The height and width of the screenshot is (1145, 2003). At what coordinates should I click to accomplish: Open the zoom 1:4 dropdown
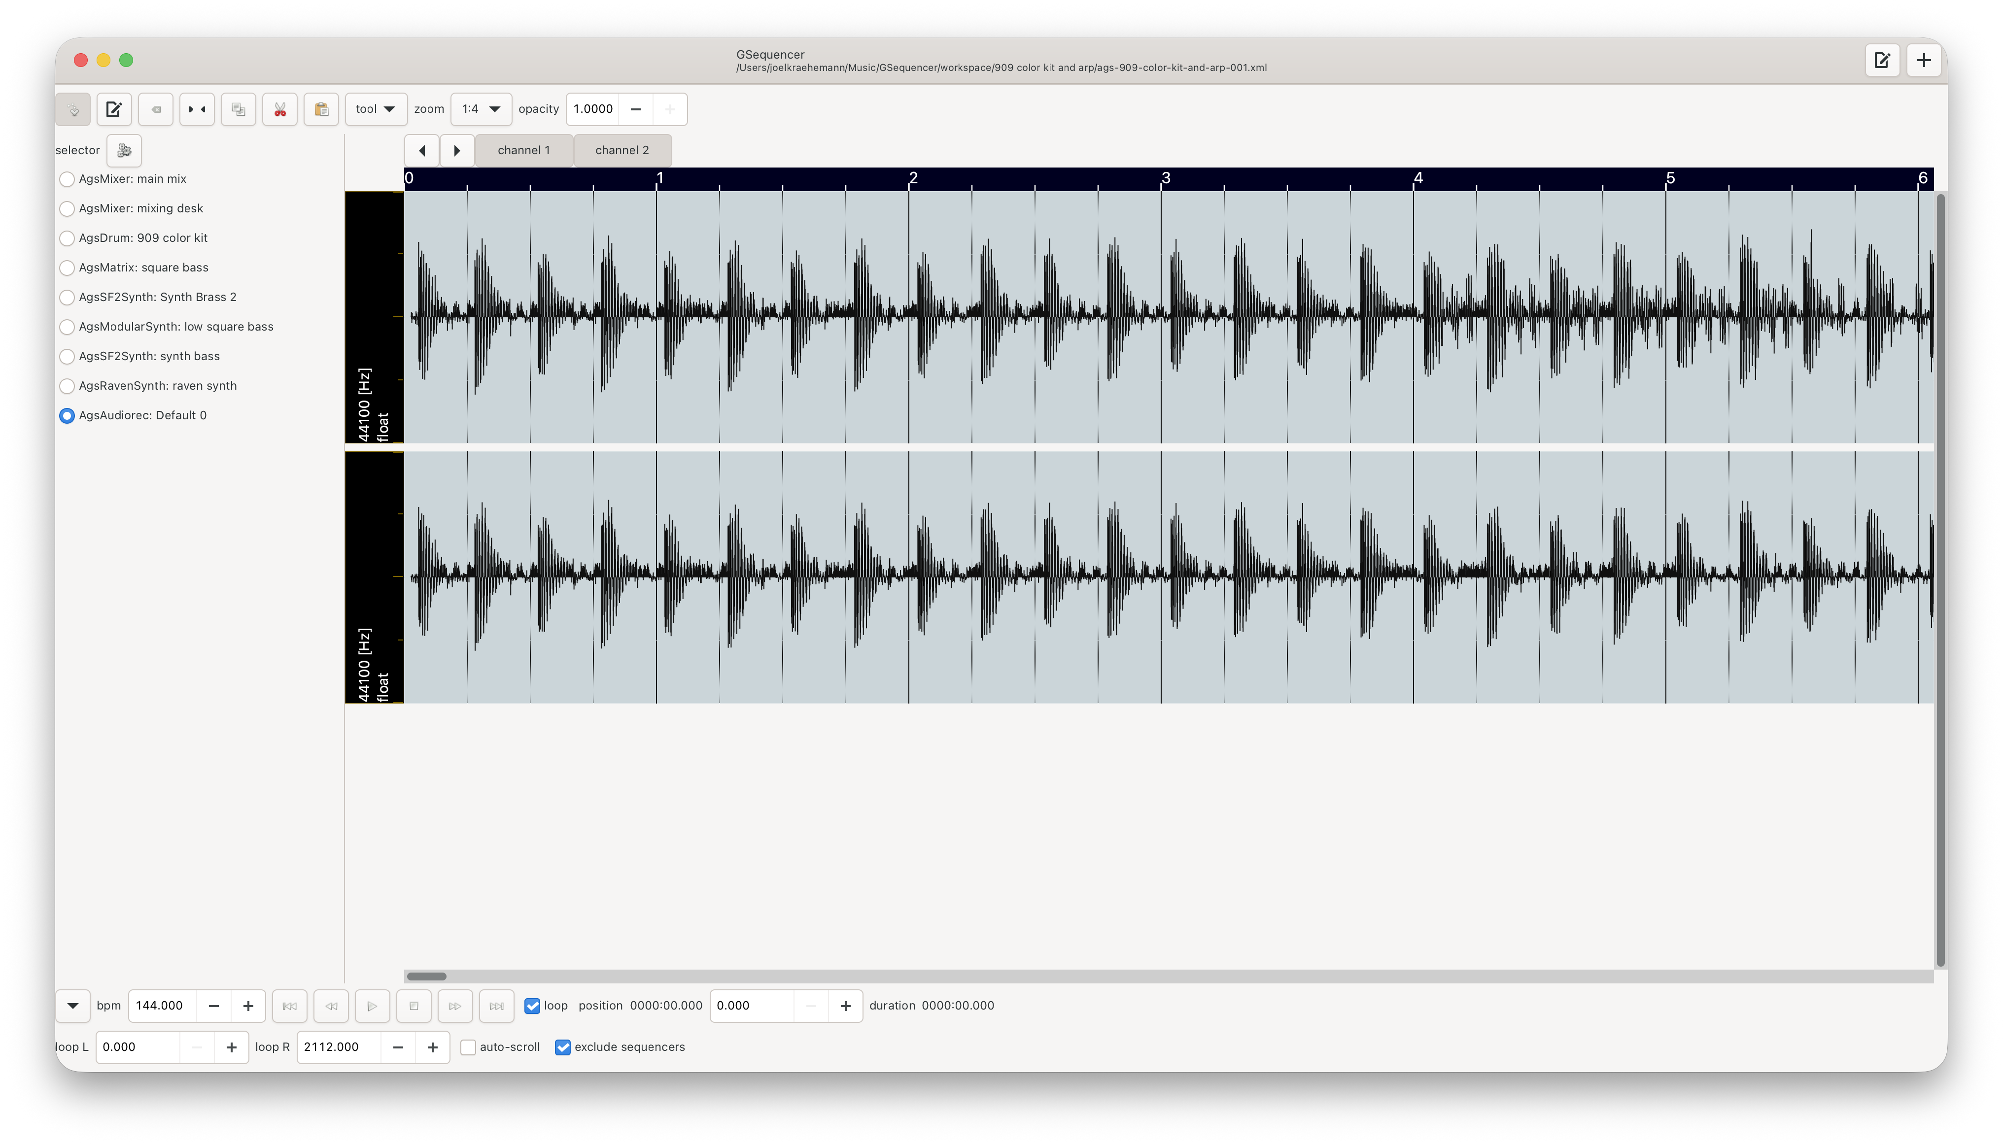[482, 109]
